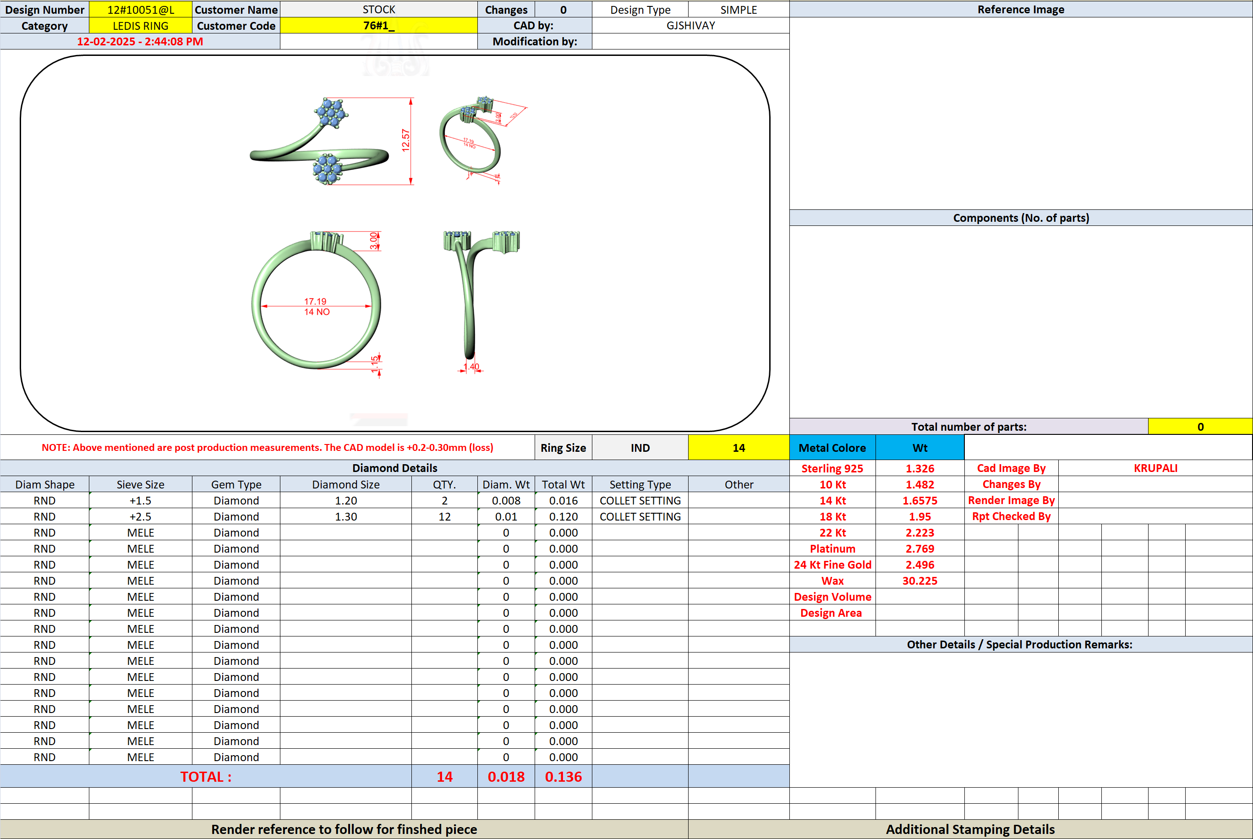This screenshot has width=1253, height=839.
Task: Select the total weight 0.136 cell
Action: (564, 776)
